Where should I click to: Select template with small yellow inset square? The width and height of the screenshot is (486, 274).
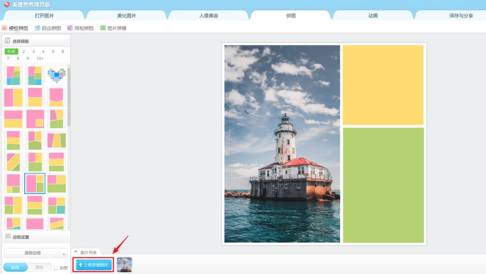(35, 119)
